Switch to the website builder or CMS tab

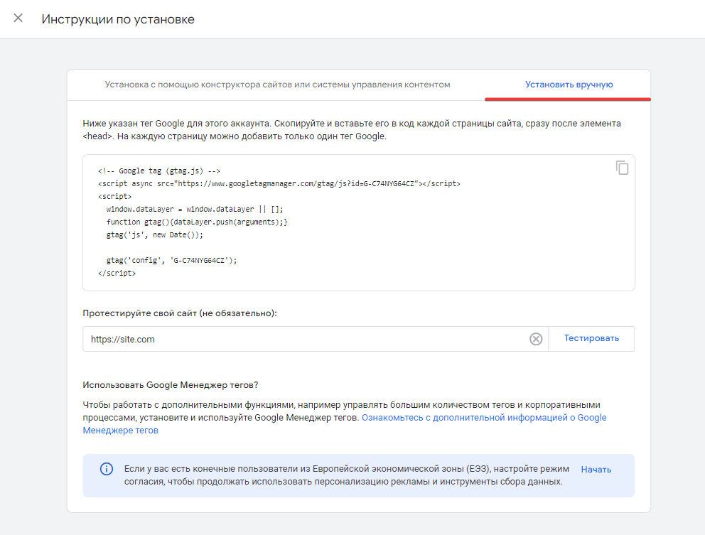tap(277, 85)
